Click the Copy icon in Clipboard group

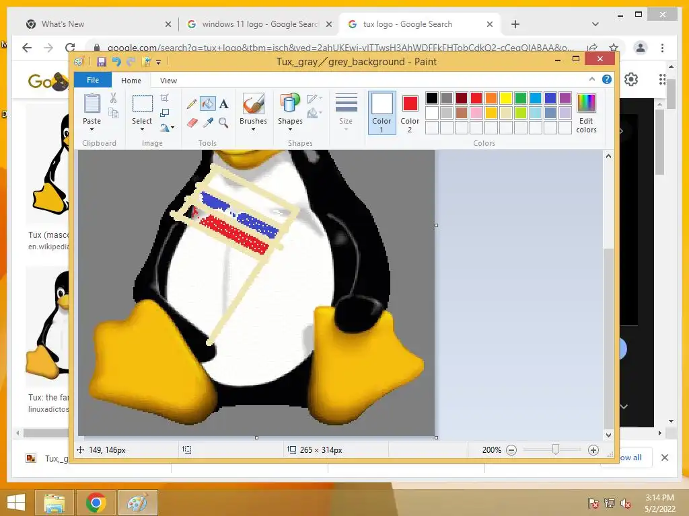[x=113, y=113]
